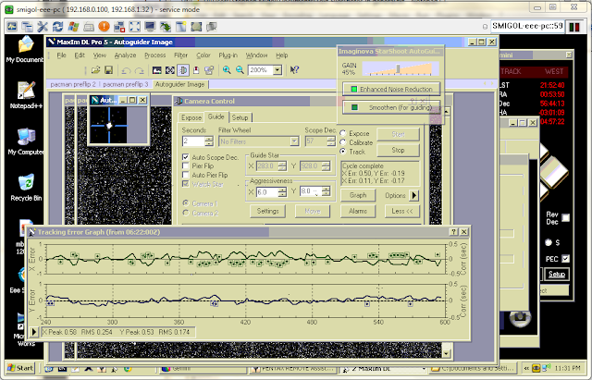Viewport: 592px width, 380px height.
Task: Select the Calibrate radio button
Action: (x=344, y=142)
